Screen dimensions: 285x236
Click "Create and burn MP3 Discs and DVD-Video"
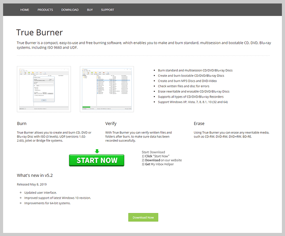(x=187, y=81)
